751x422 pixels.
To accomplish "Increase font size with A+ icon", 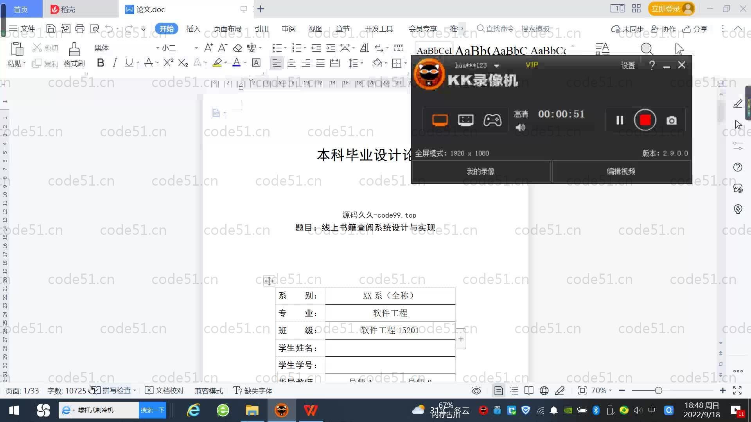I will (x=208, y=48).
